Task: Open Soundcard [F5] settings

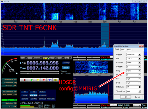Action: pos(9,79)
